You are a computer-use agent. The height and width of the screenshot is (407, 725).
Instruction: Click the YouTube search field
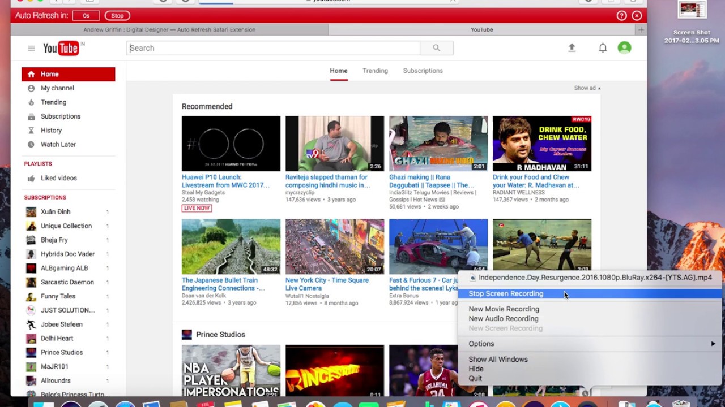click(x=274, y=48)
